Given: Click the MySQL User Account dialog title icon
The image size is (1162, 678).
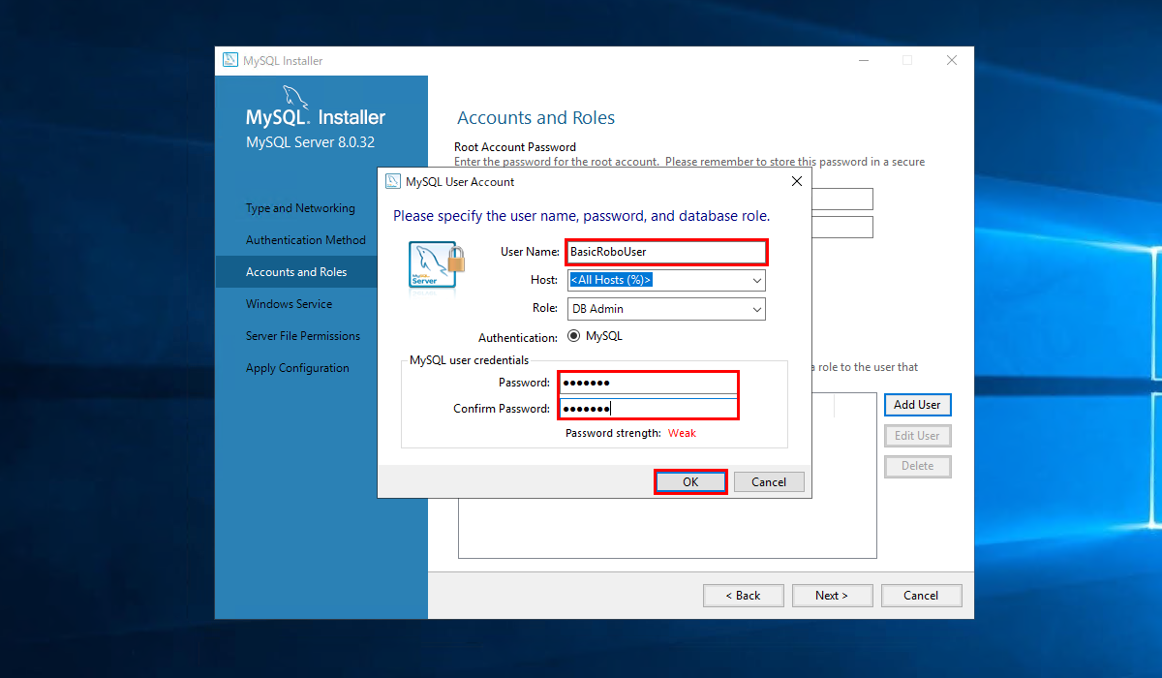Looking at the screenshot, I should (393, 181).
